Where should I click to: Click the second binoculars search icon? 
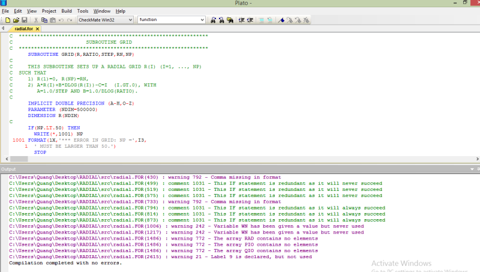coord(221,20)
